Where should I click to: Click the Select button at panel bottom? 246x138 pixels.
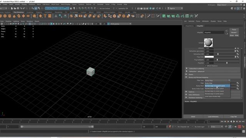click(x=193, y=117)
